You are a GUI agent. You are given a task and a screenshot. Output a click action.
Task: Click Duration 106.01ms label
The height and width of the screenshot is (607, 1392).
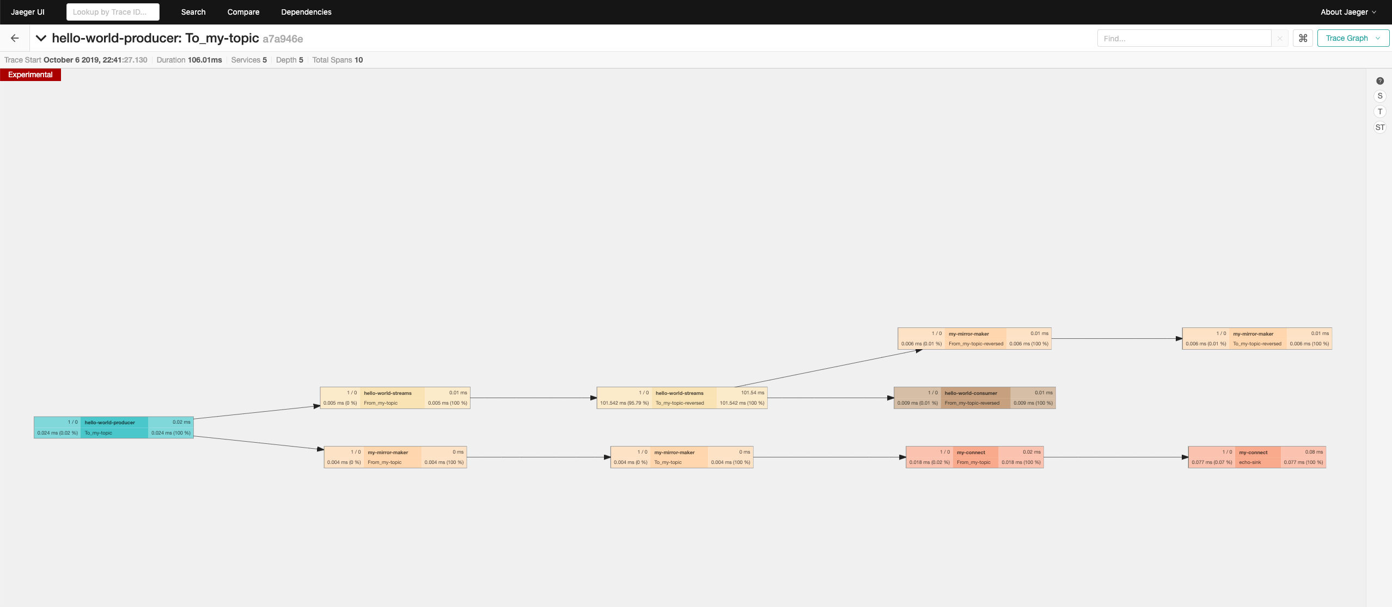[x=189, y=60]
